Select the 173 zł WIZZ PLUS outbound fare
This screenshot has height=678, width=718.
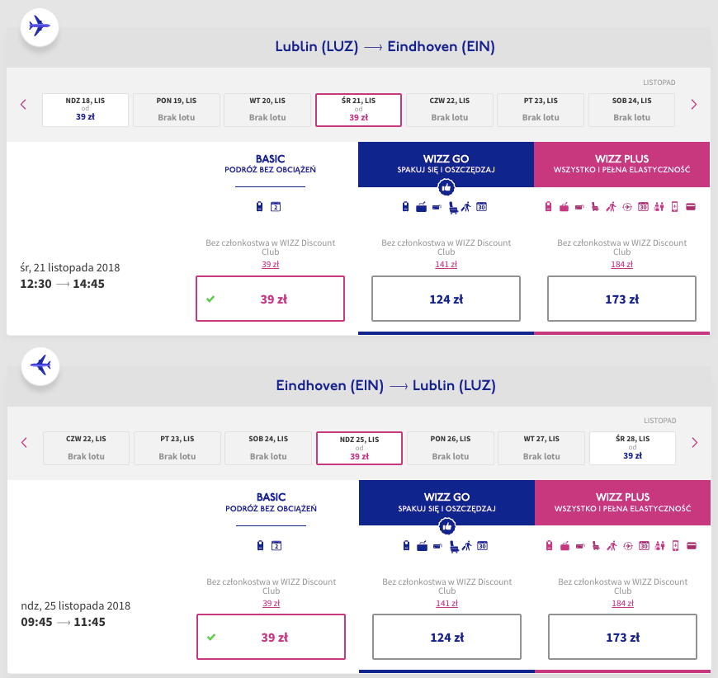coord(621,299)
